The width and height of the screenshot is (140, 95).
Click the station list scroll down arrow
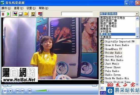(x=137, y=84)
